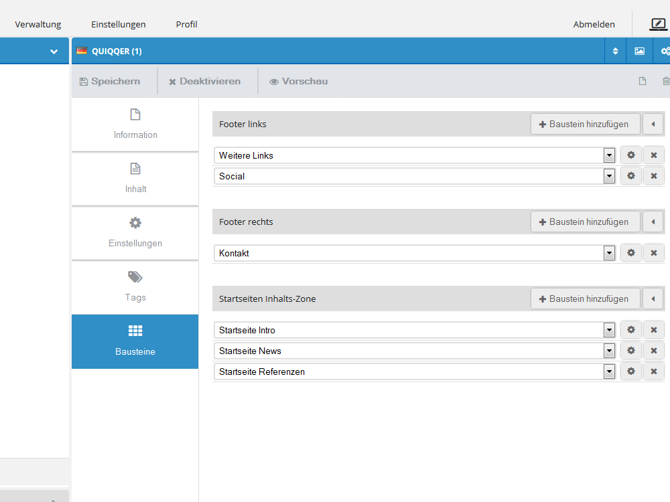
Task: Click the QUIQQER (1) panel title
Action: point(117,52)
